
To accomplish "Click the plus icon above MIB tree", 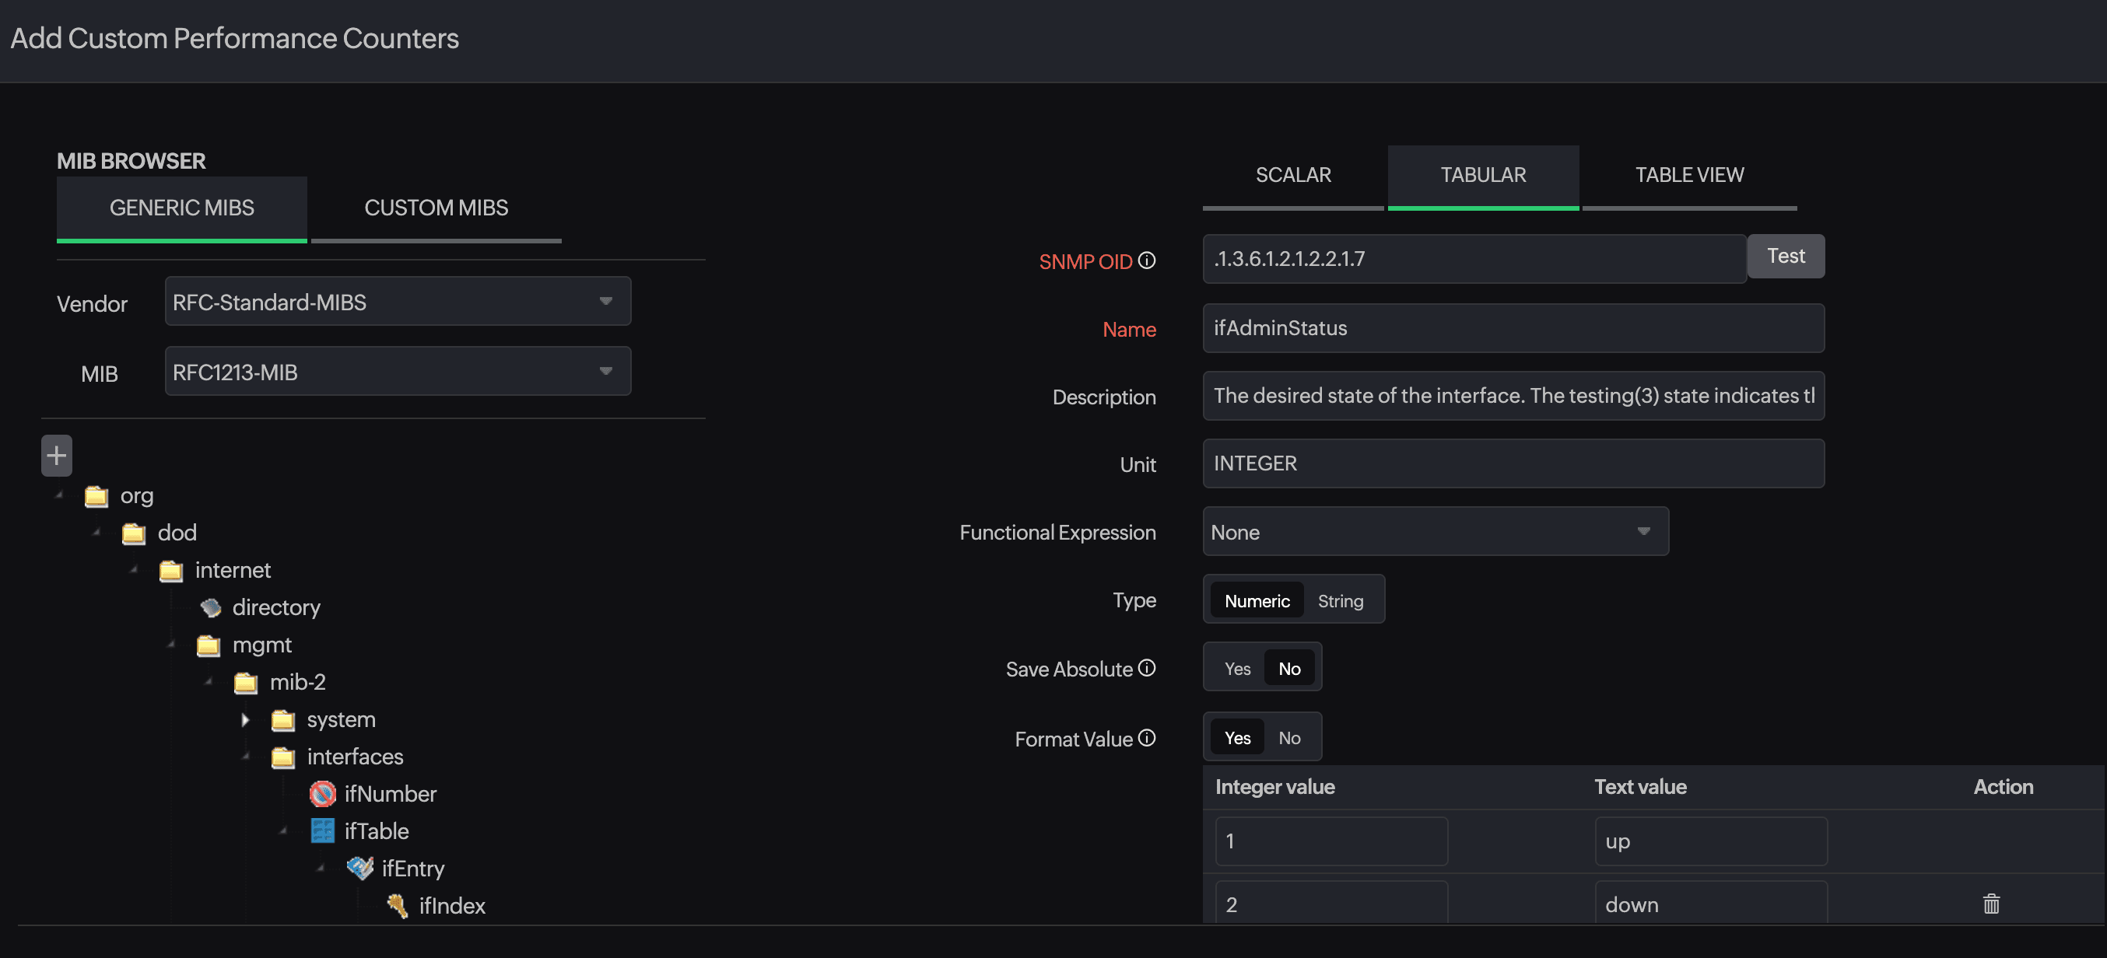I will pyautogui.click(x=57, y=456).
